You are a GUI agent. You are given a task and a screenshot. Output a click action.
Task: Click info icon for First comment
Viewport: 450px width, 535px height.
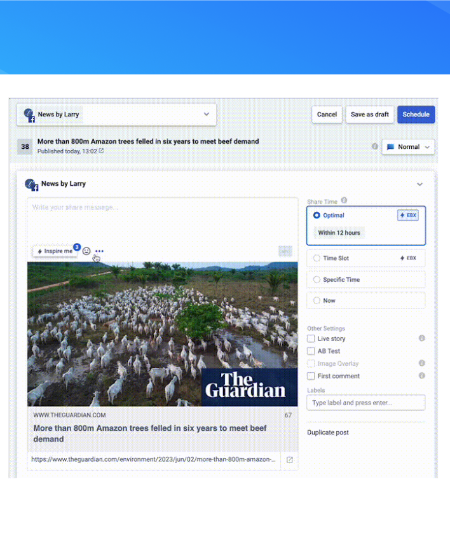[x=421, y=376]
